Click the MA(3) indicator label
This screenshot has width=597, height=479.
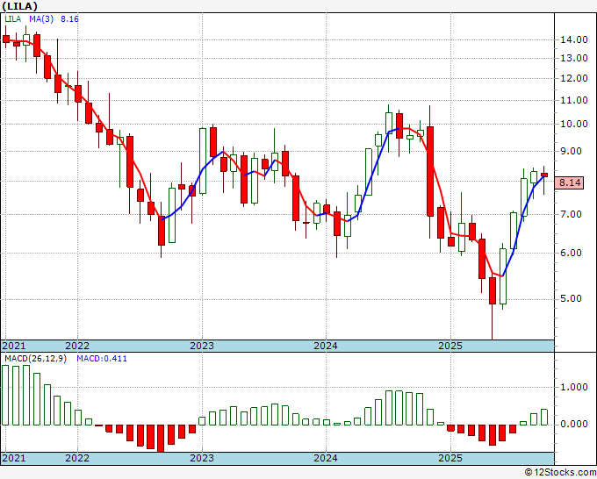(x=41, y=19)
